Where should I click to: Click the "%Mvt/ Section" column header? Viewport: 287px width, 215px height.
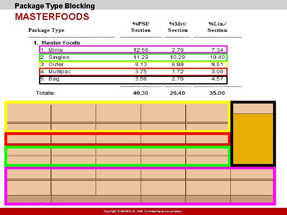click(x=178, y=27)
